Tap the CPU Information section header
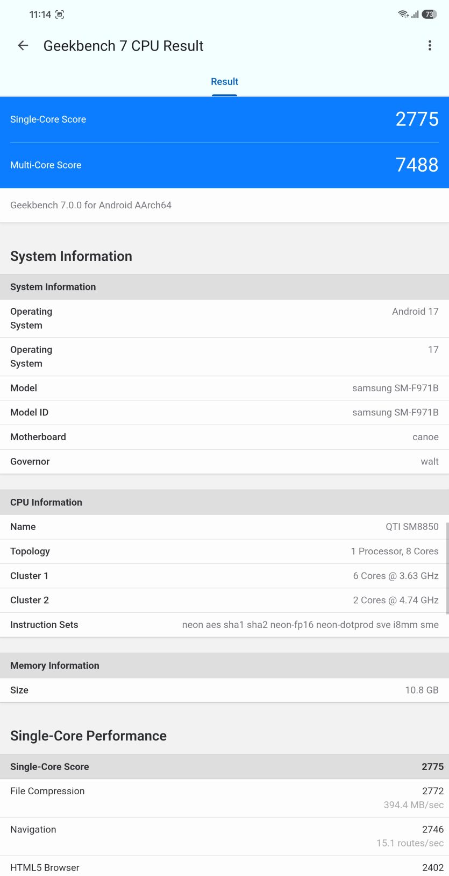The height and width of the screenshot is (876, 449). pyautogui.click(x=224, y=502)
